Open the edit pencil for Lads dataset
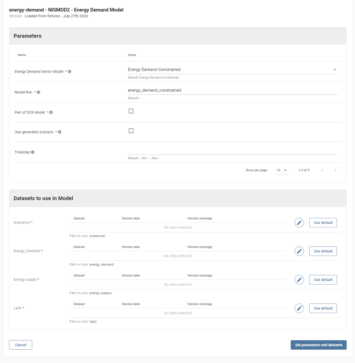Screen dimensions: 355x363 [299, 308]
